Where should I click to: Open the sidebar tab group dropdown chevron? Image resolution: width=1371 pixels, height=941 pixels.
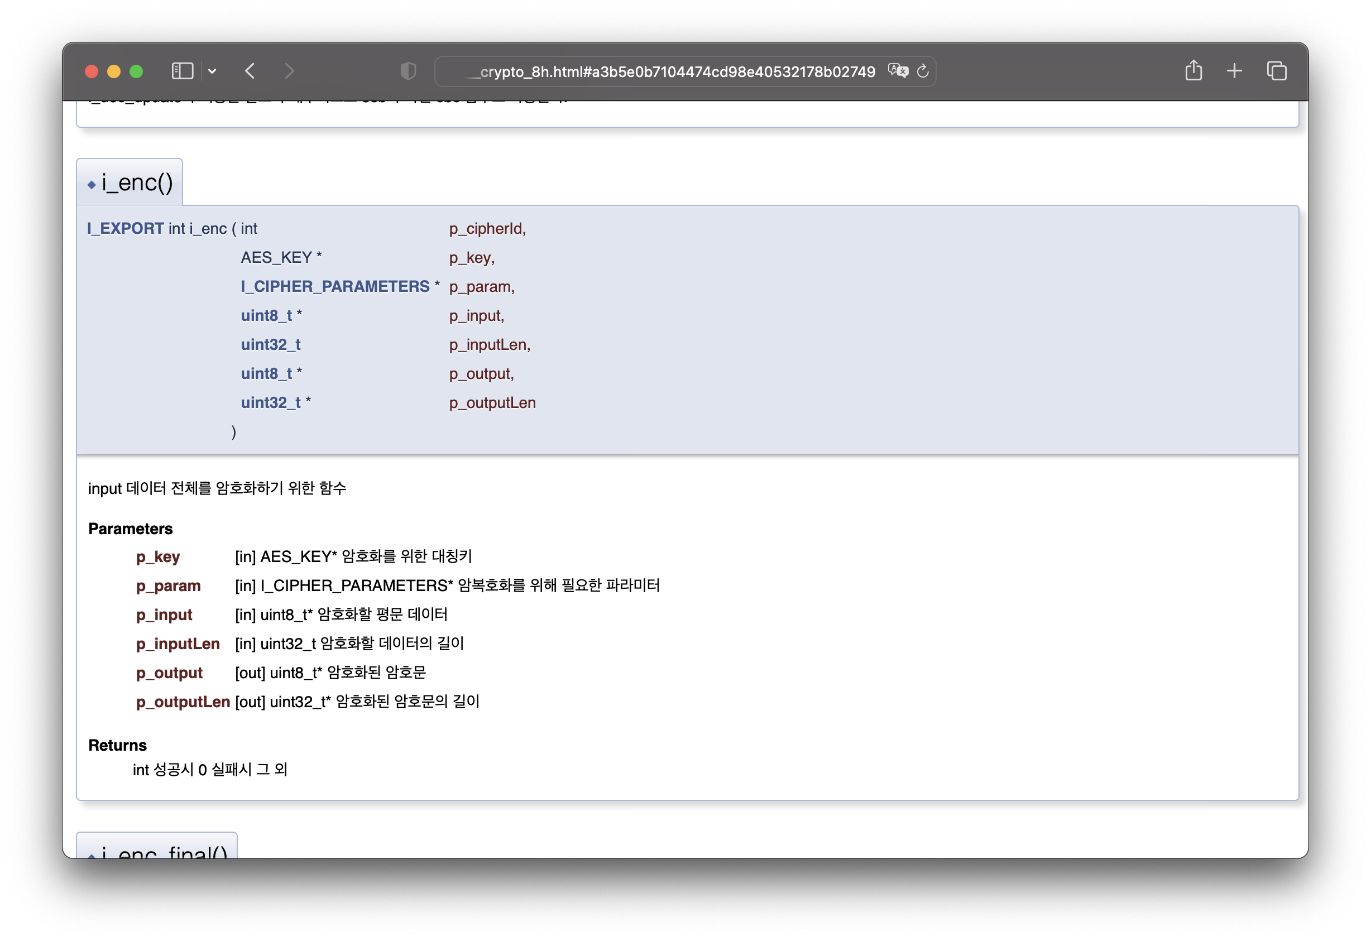(212, 71)
